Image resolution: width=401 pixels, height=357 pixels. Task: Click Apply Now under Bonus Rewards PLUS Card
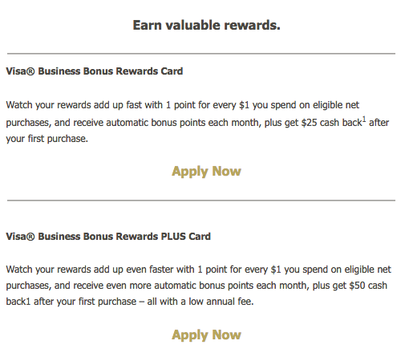[x=206, y=335]
